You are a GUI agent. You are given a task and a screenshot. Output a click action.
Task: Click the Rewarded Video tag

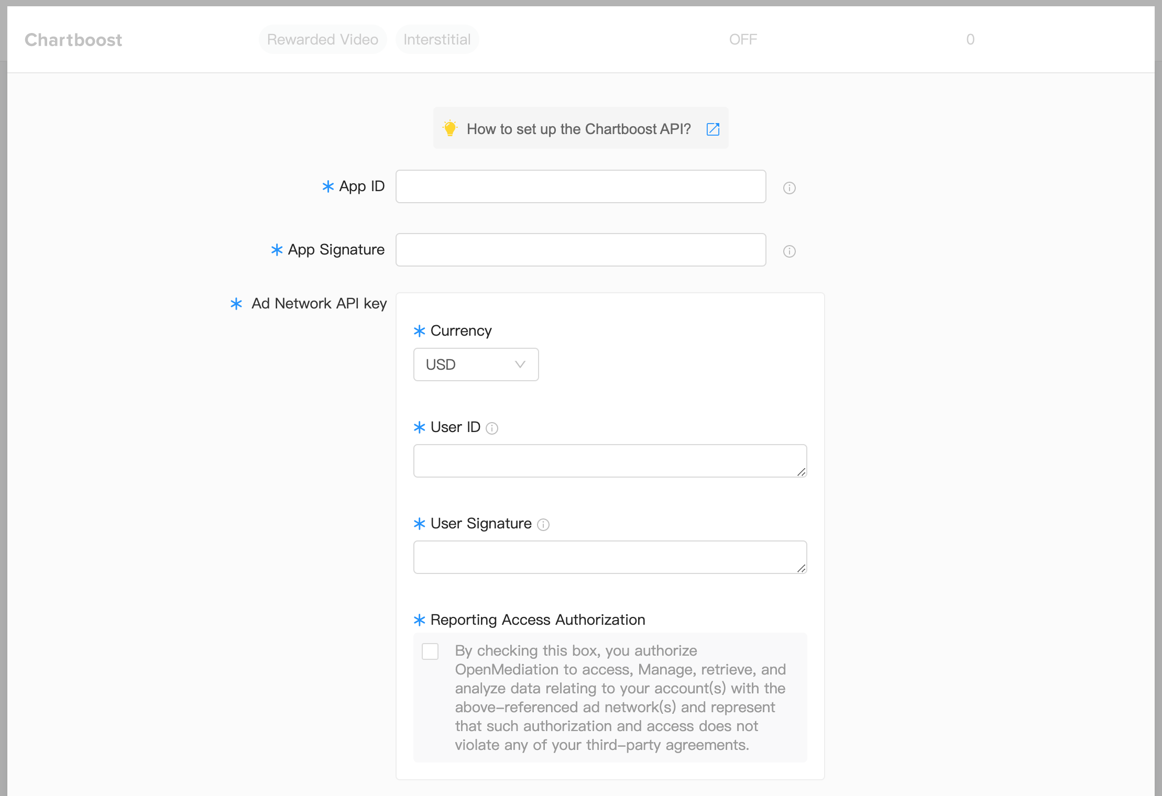323,39
